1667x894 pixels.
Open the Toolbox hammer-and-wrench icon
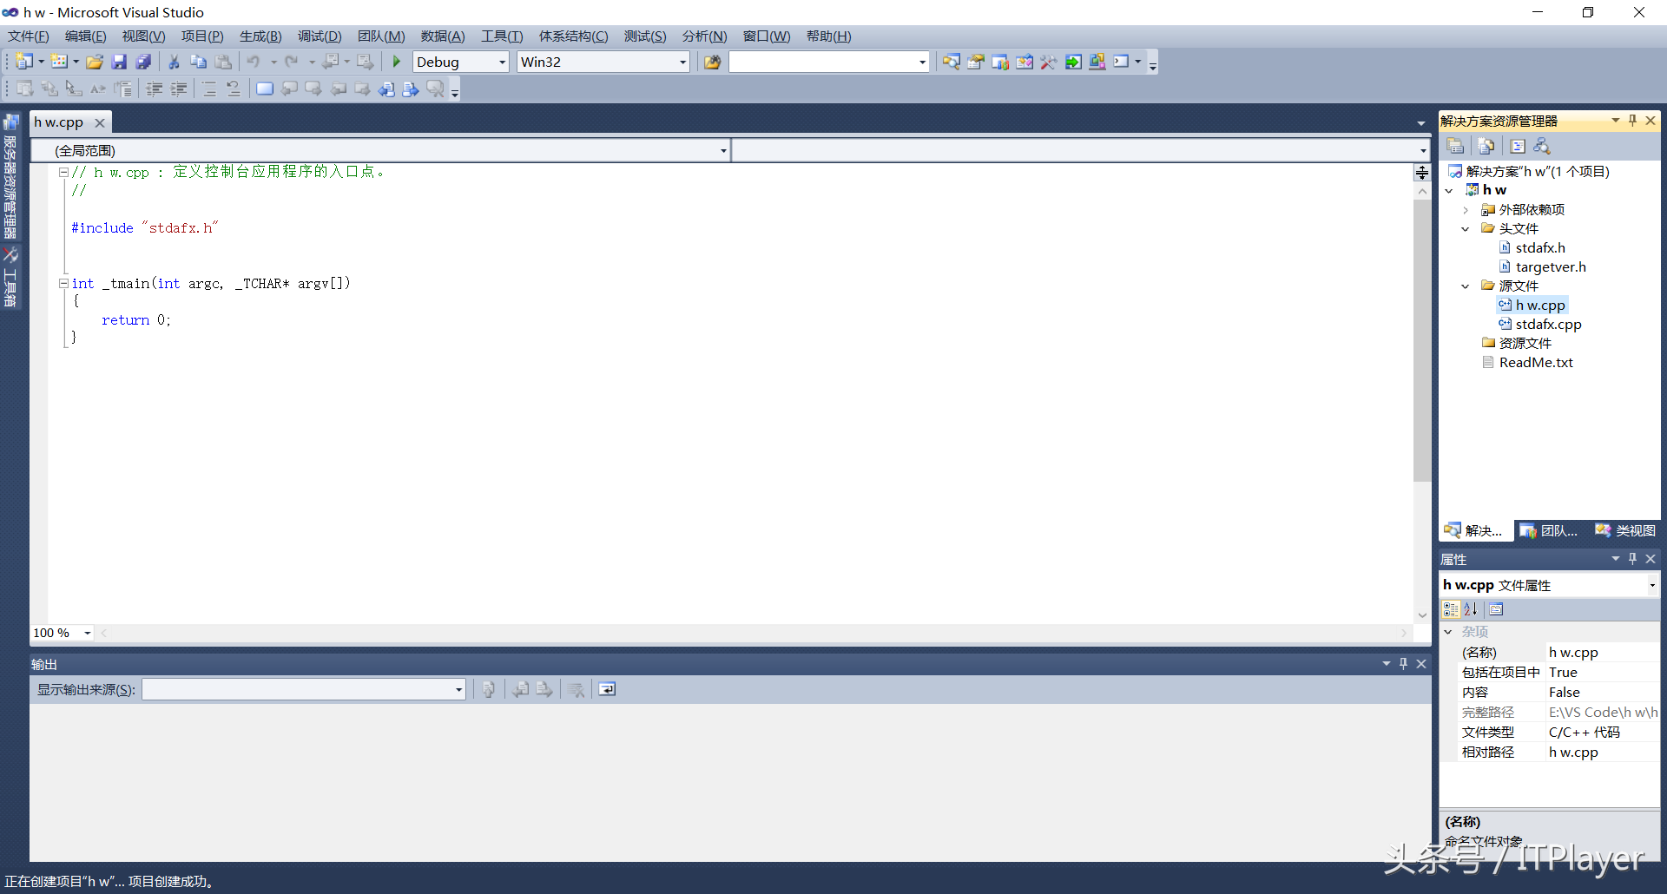1049,62
